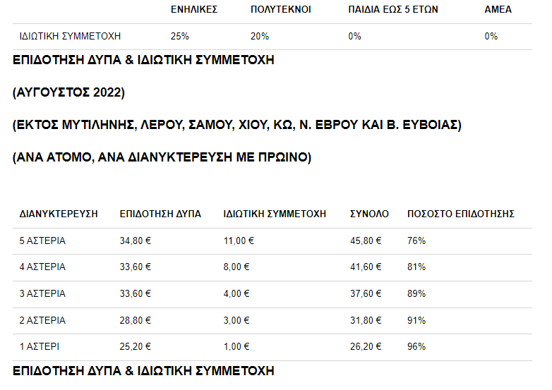
Task: Click the ΑΜΕΑ column header
Action: pyautogui.click(x=498, y=10)
